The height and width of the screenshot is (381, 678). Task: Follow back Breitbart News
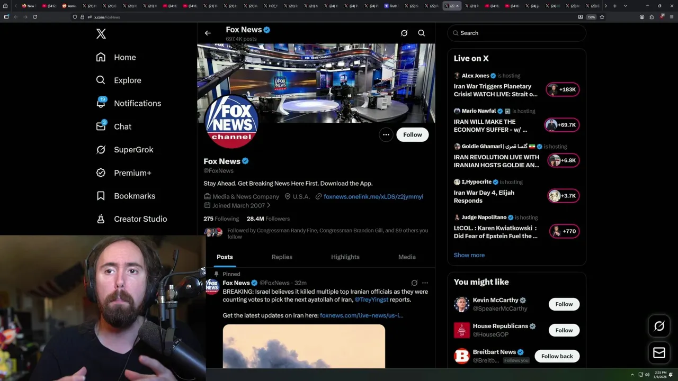click(557, 356)
